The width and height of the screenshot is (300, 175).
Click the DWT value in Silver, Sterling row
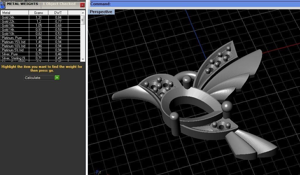tap(58, 58)
